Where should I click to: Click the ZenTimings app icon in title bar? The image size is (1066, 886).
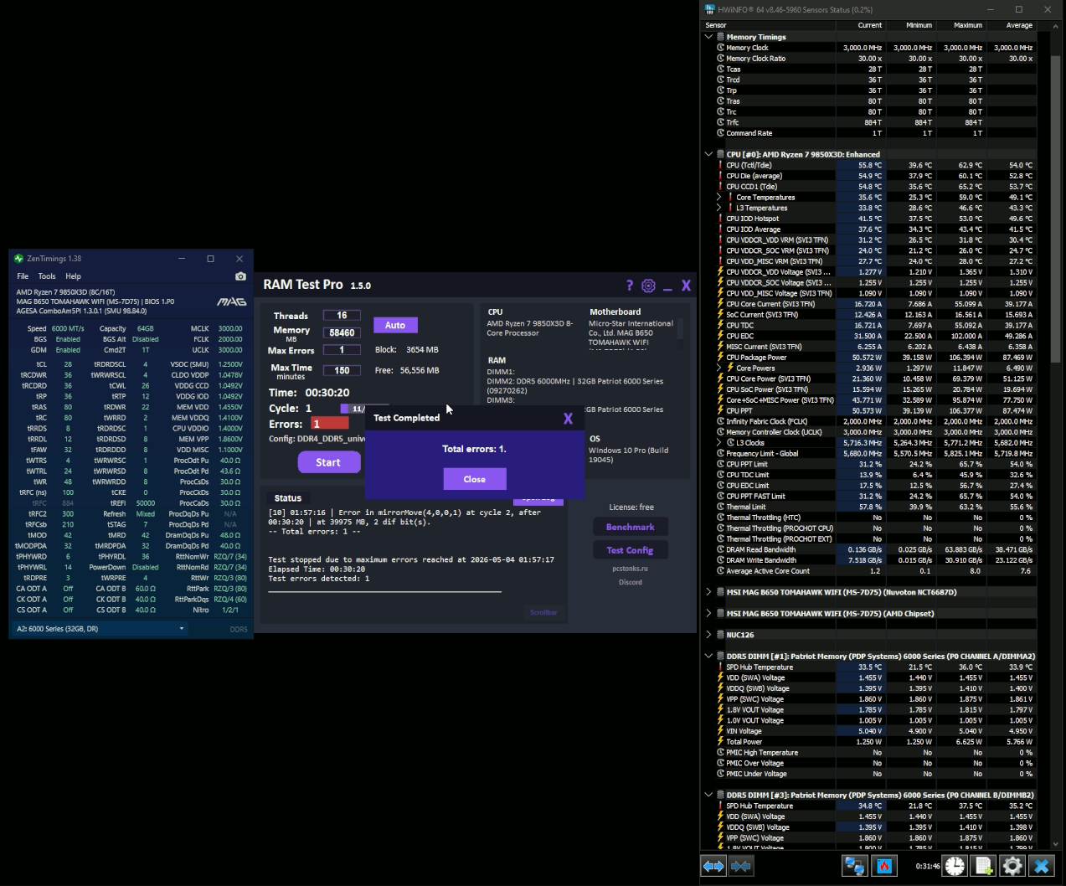18,259
